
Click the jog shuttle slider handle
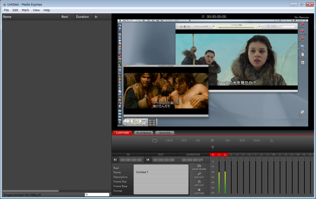pyautogui.click(x=213, y=148)
